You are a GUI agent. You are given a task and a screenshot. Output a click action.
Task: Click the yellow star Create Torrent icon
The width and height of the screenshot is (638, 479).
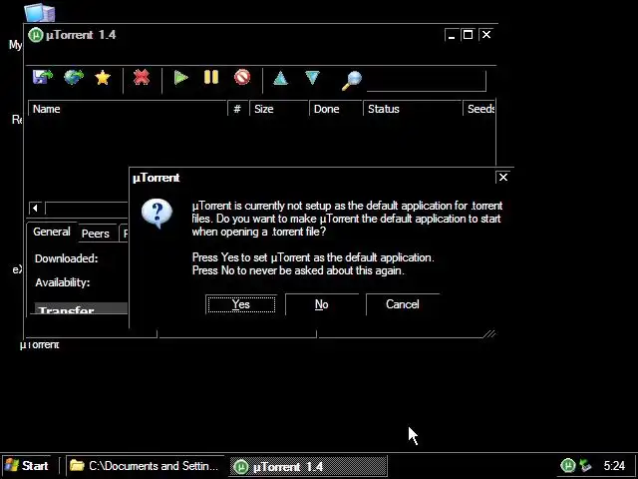tap(103, 78)
